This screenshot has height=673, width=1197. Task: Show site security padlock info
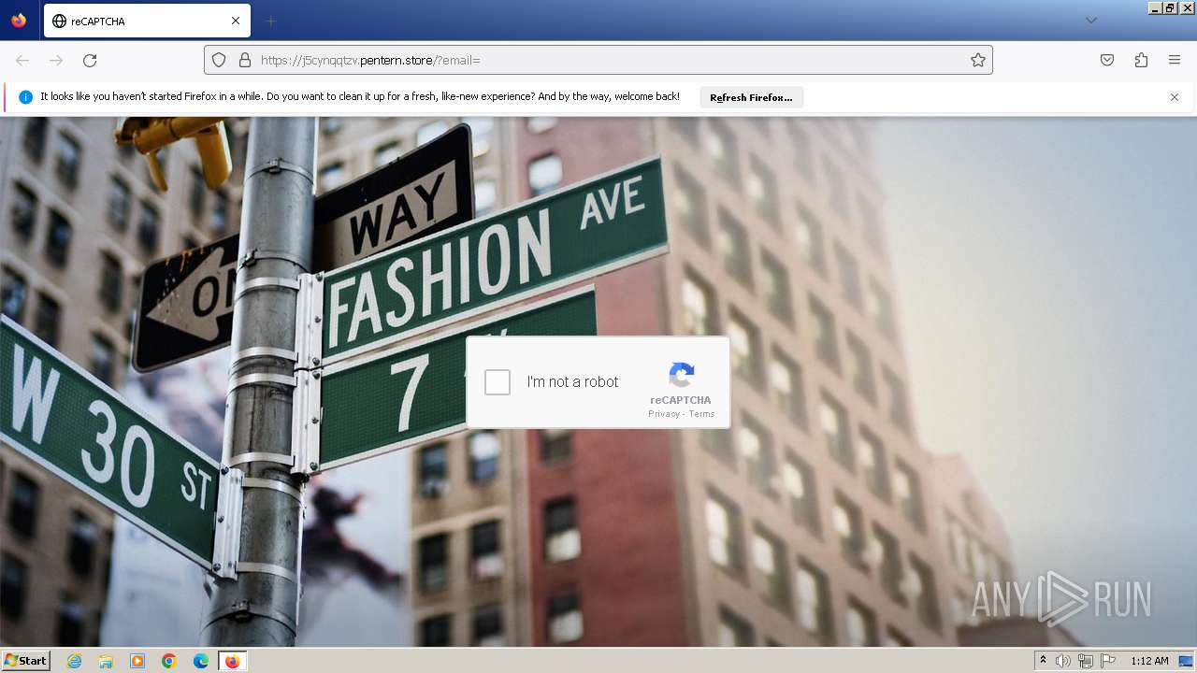(245, 60)
